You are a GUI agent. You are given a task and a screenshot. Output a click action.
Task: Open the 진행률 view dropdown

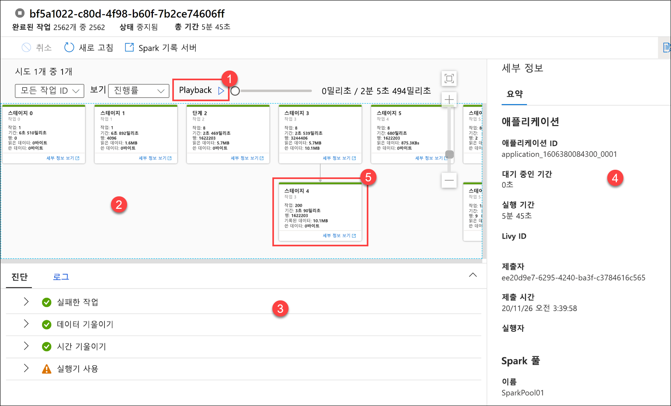(139, 91)
